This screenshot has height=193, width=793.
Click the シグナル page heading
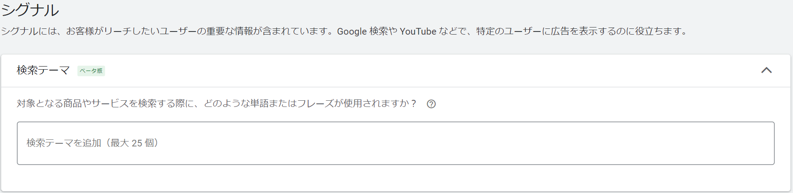tap(30, 10)
